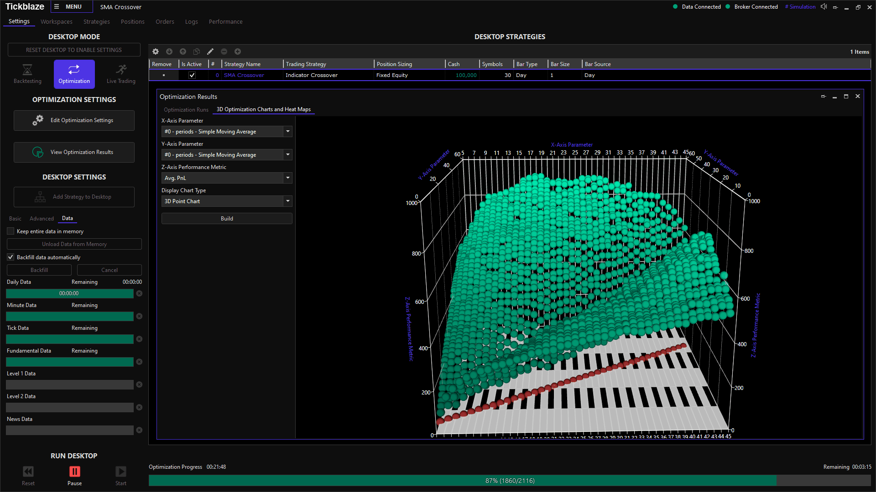The width and height of the screenshot is (876, 492).
Task: Pause the running desktop
Action: click(x=74, y=475)
